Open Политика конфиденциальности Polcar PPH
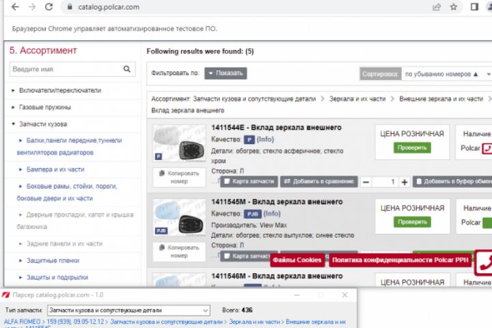Screen dimensions: 492x328 tap(400, 260)
